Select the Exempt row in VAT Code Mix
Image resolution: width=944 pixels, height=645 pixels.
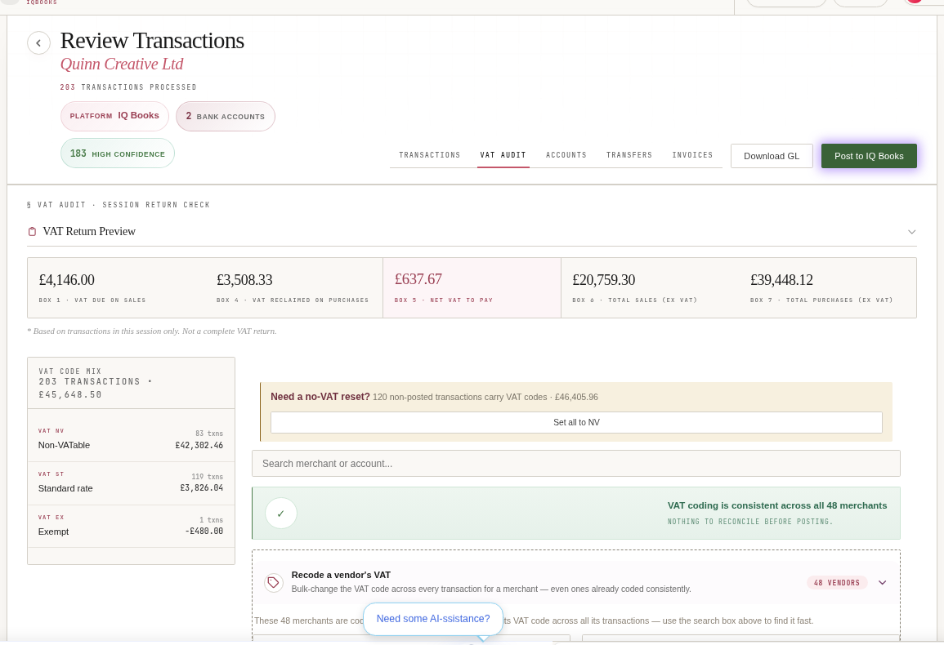[x=131, y=527]
